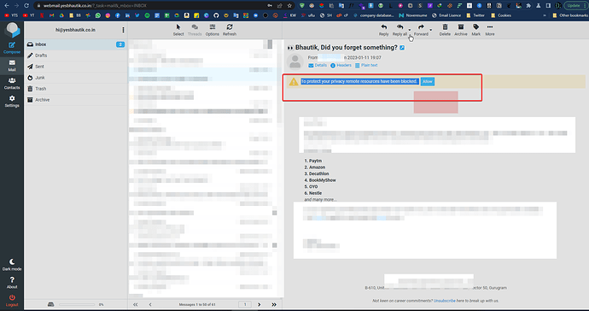
Task: Expand the Forward options dropdown arrow
Action: click(x=431, y=30)
